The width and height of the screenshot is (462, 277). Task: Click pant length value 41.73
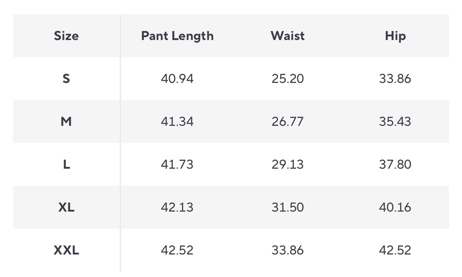pyautogui.click(x=177, y=164)
